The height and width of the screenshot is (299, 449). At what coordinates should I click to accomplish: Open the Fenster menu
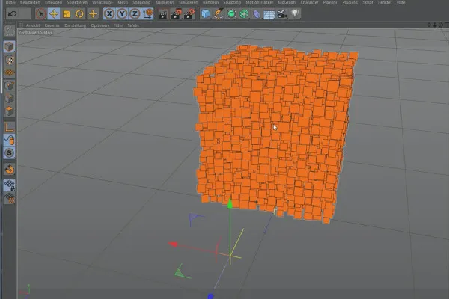[385, 2]
